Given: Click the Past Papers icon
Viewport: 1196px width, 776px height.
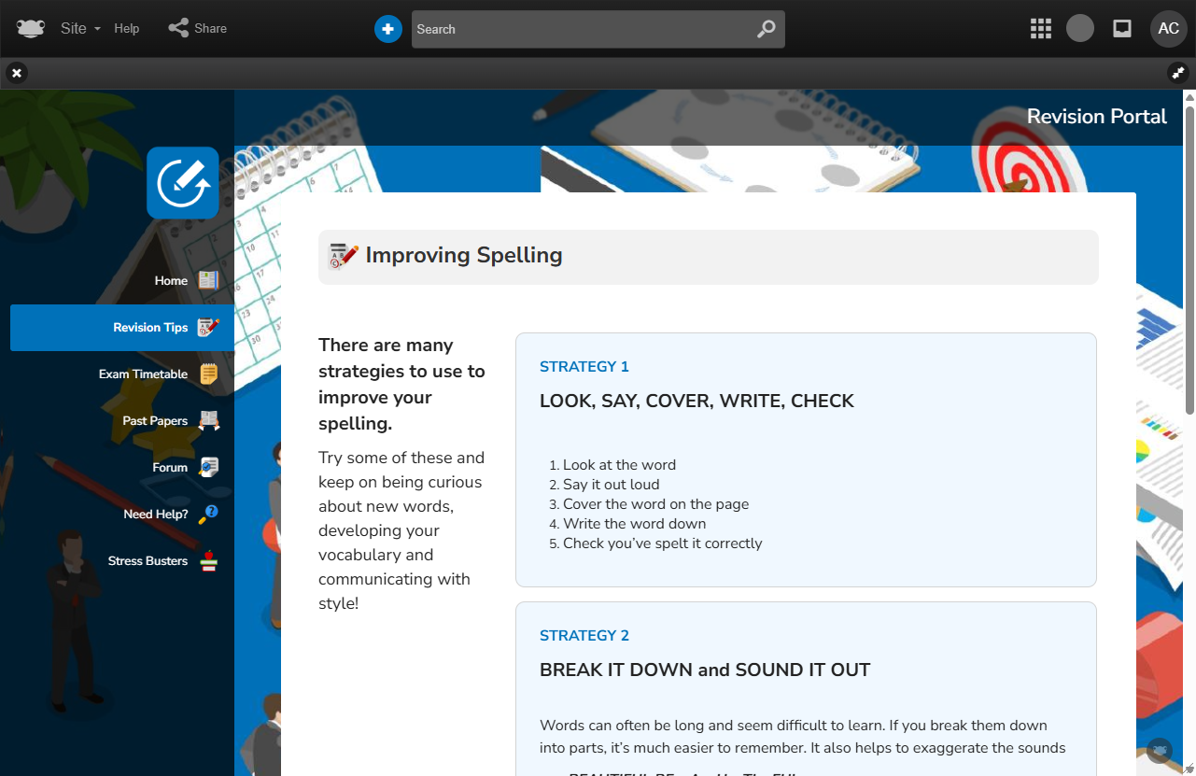Looking at the screenshot, I should pos(209,420).
